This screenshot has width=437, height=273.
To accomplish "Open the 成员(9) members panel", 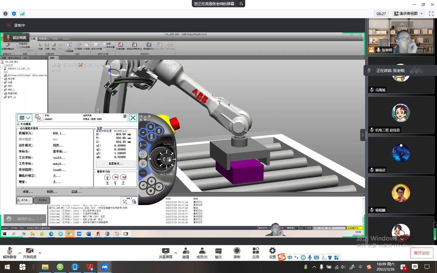I will click(202, 253).
